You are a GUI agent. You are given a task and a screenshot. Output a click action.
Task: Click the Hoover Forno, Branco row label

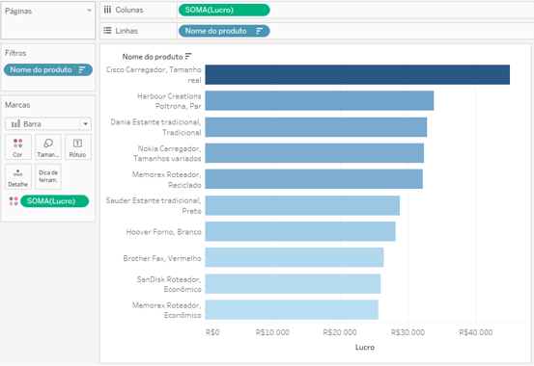coord(164,232)
